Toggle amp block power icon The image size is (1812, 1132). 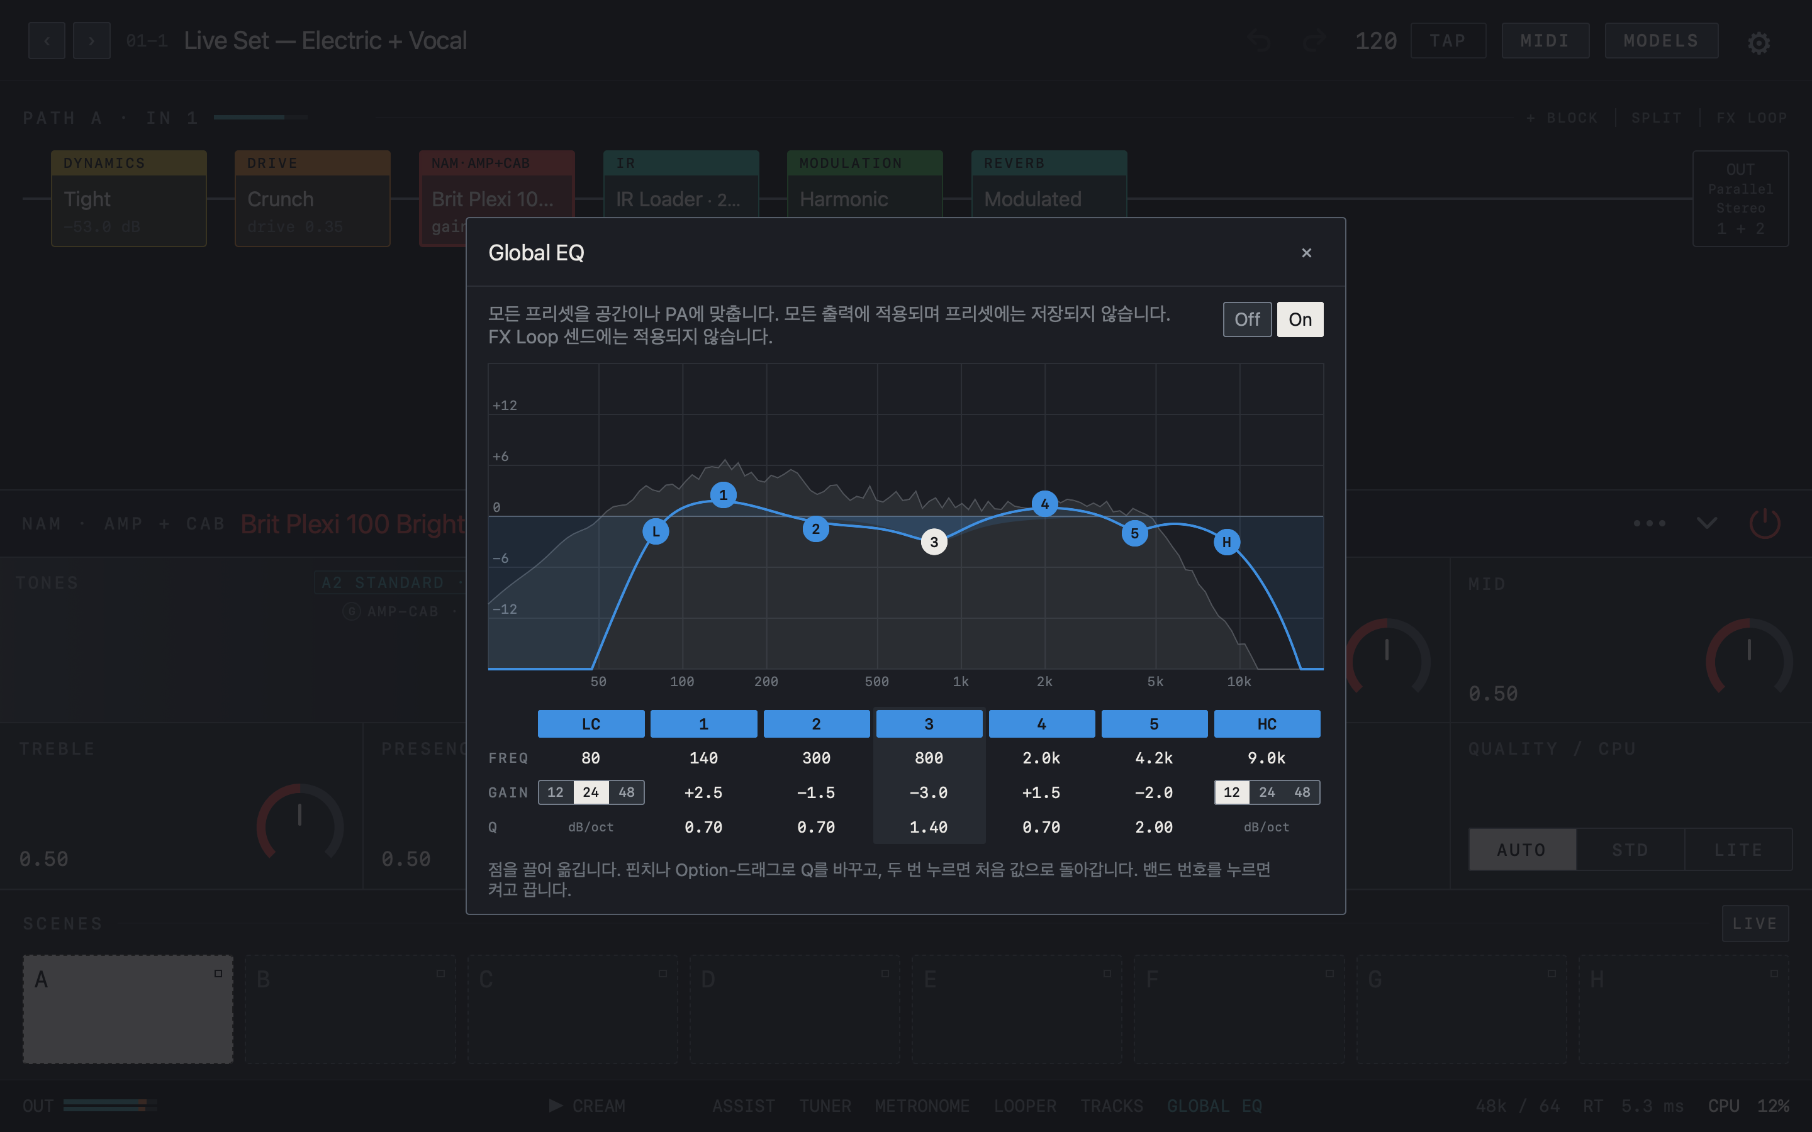[x=1764, y=523]
